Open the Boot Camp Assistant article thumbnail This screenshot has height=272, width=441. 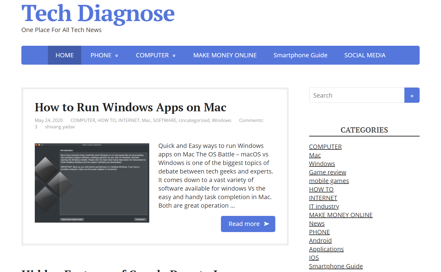click(92, 183)
